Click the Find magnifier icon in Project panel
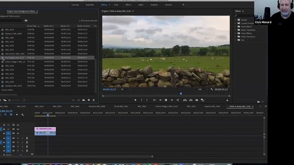 pos(79,100)
